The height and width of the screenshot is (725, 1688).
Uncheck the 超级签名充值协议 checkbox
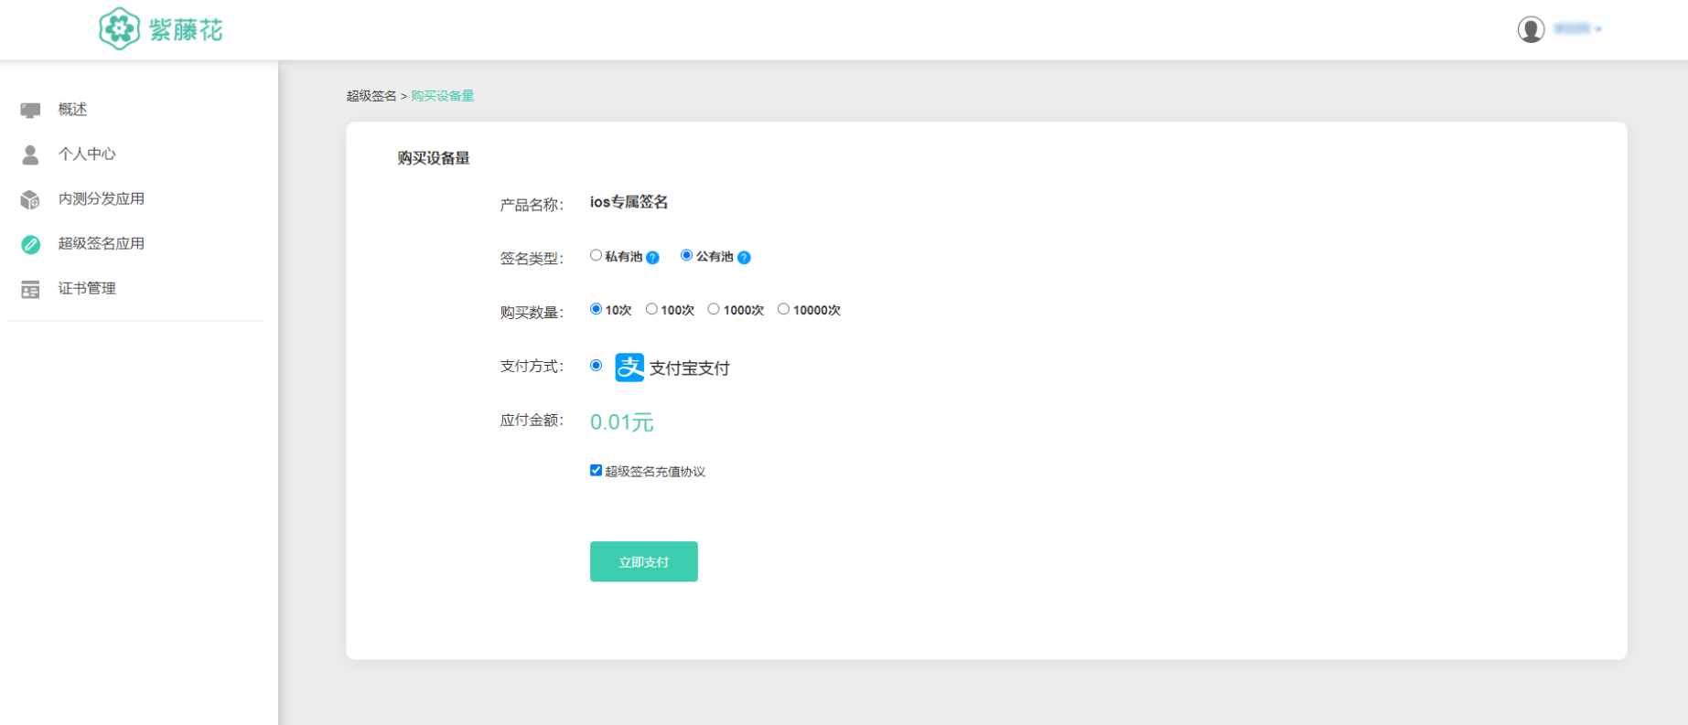click(x=596, y=470)
